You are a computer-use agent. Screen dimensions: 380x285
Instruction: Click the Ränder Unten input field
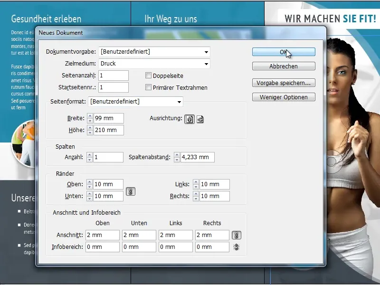pyautogui.click(x=108, y=196)
